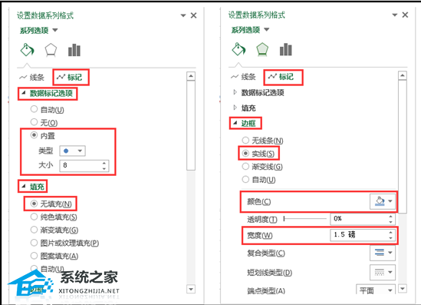
Task: Click the marker 大小 value field
Action: coord(80,165)
